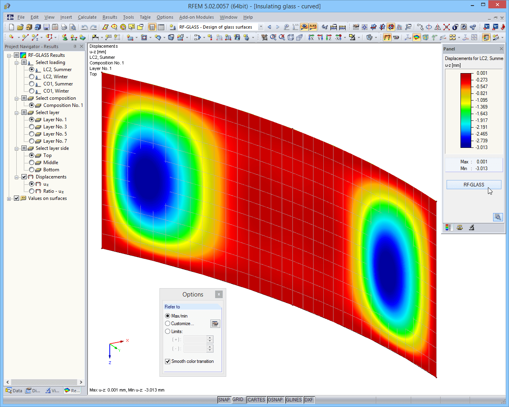
Task: Select view in Z direction icon
Action: click(x=329, y=37)
